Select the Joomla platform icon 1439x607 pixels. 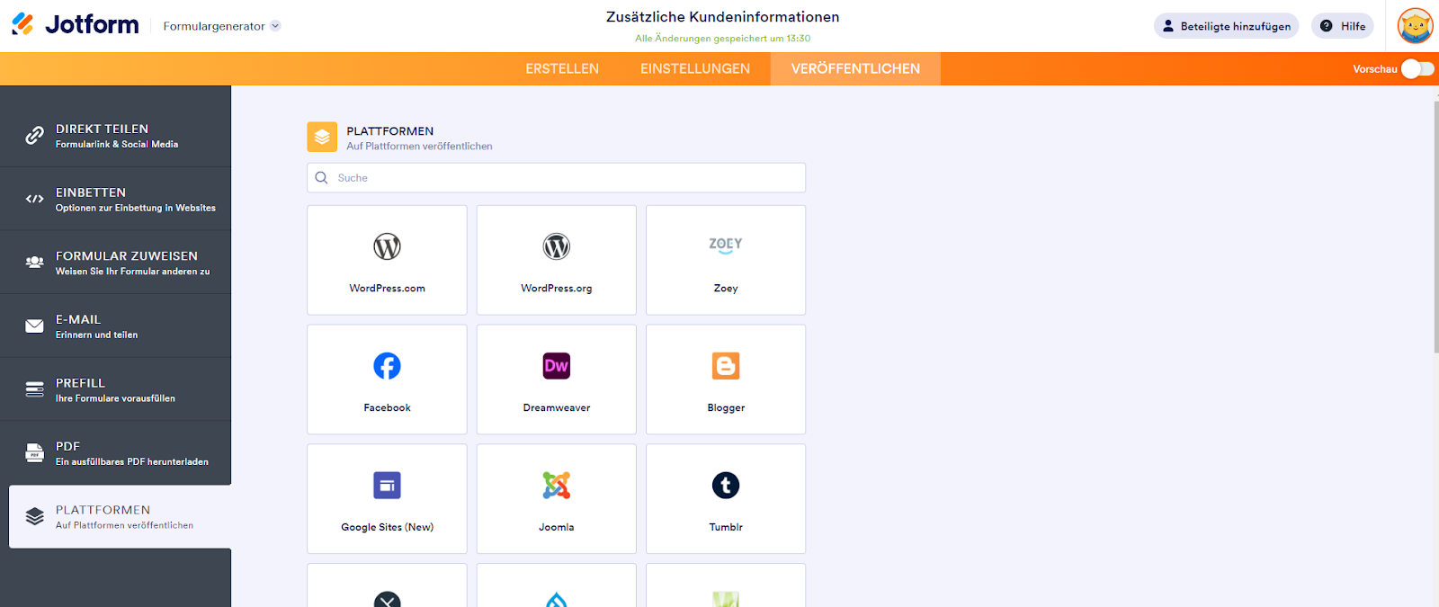tap(556, 486)
